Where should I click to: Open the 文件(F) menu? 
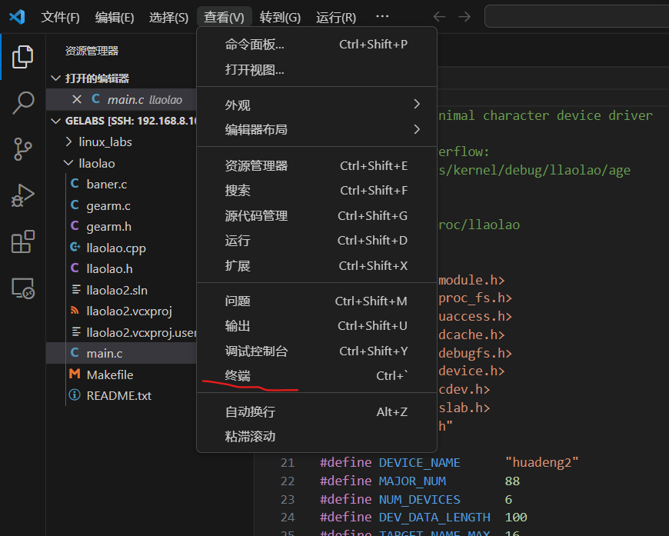click(60, 17)
